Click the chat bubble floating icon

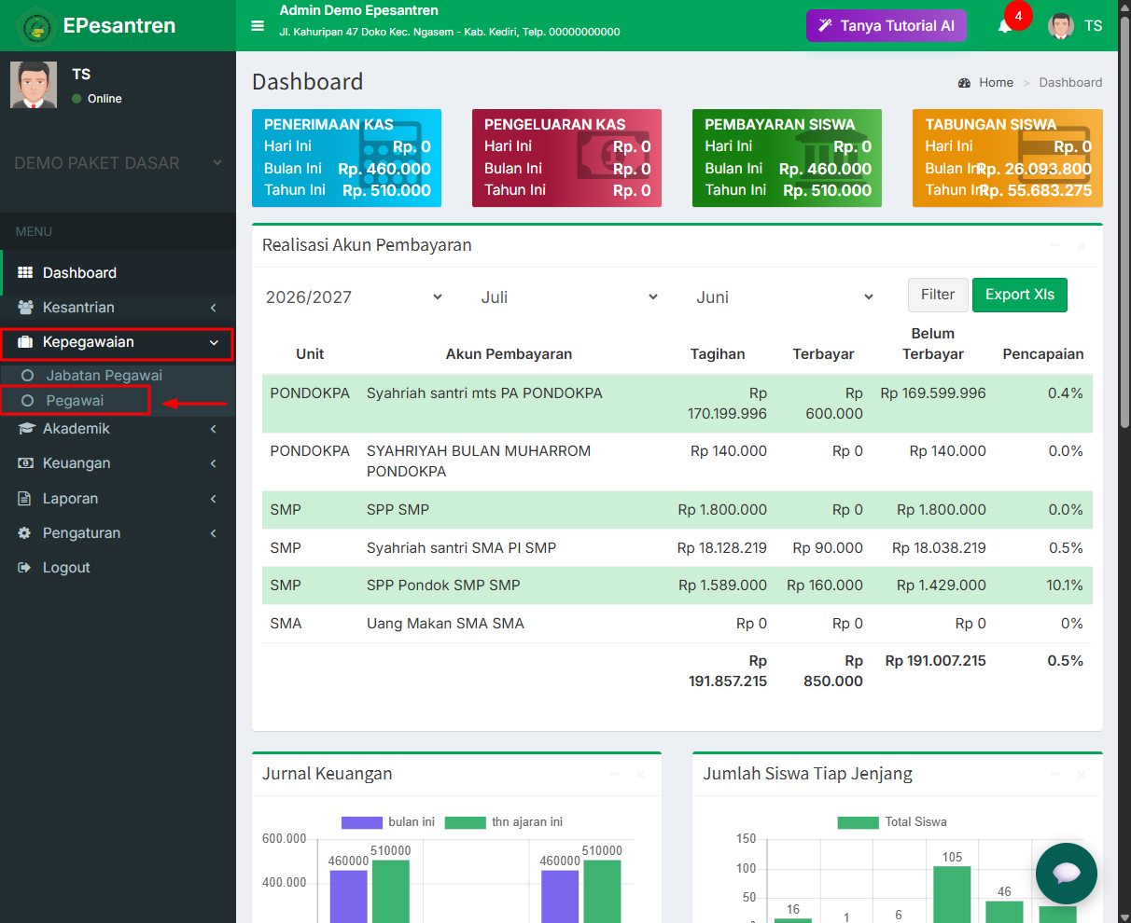(1066, 874)
